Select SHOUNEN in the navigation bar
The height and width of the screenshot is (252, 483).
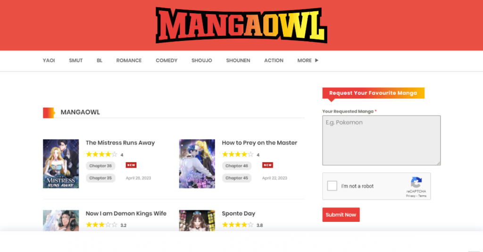click(238, 61)
